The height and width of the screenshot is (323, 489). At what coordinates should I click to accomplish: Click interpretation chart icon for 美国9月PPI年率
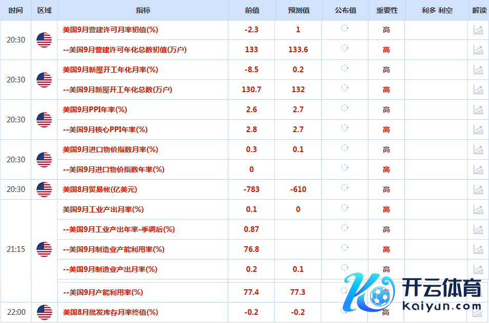478,110
